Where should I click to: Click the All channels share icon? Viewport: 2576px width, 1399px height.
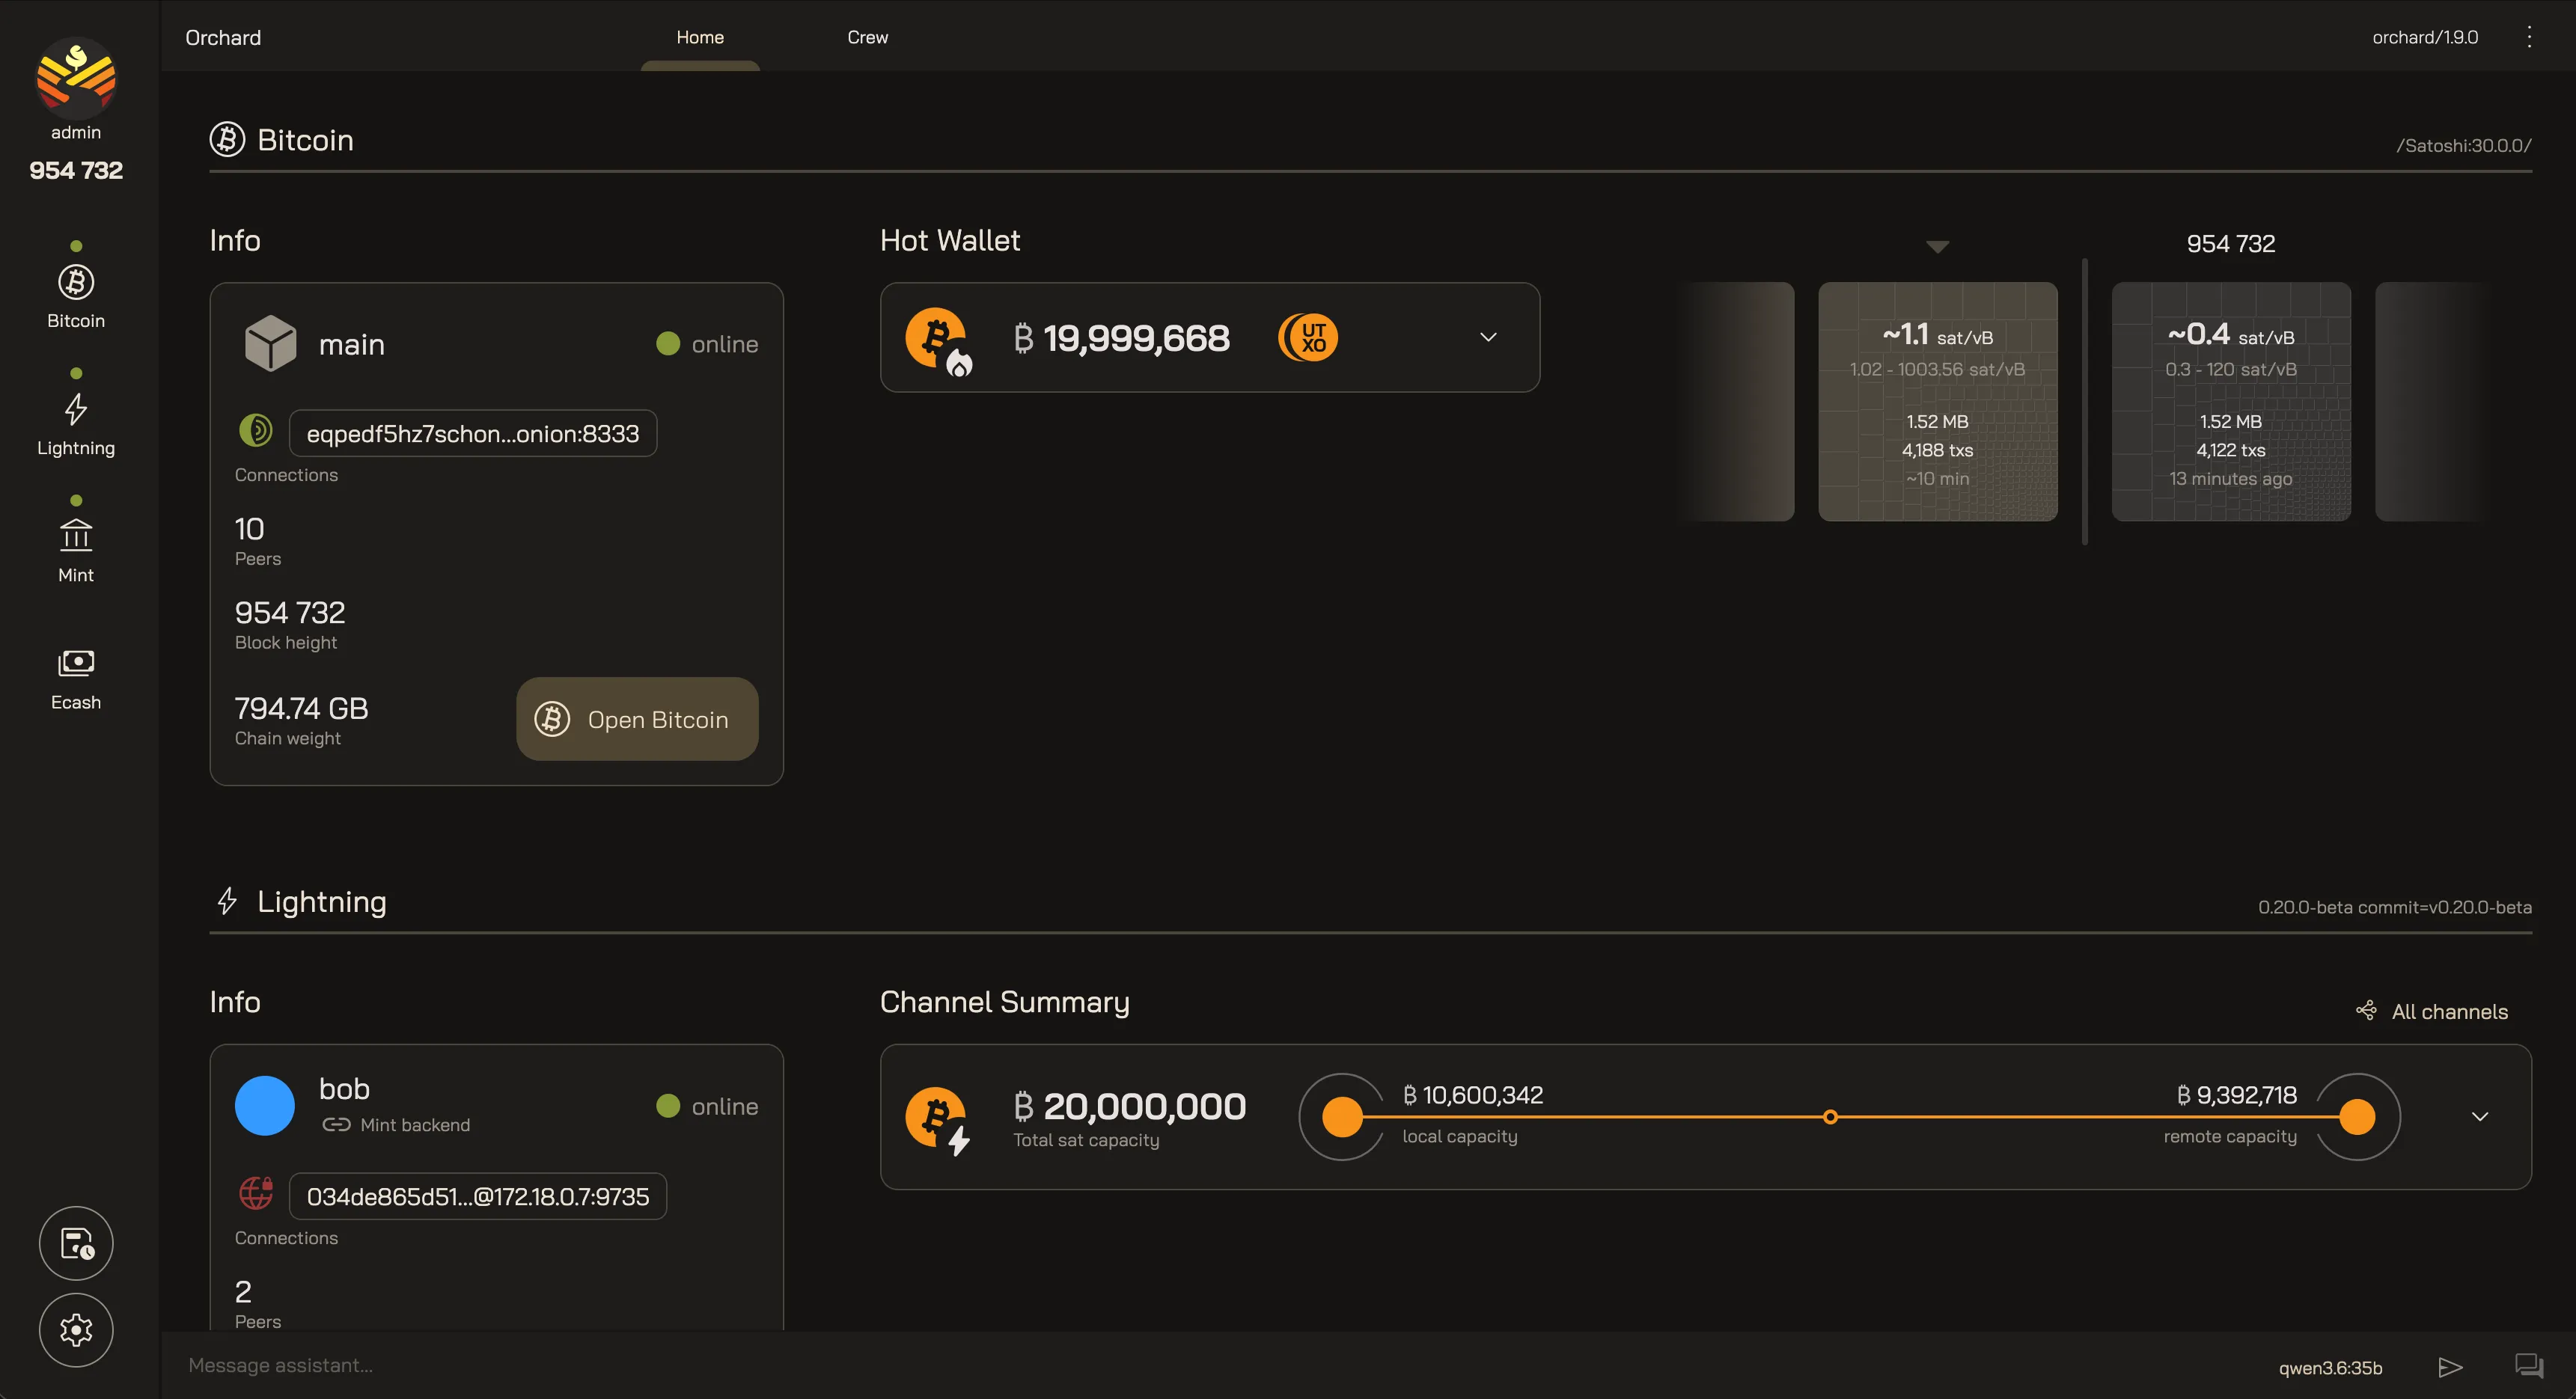click(x=2366, y=1010)
